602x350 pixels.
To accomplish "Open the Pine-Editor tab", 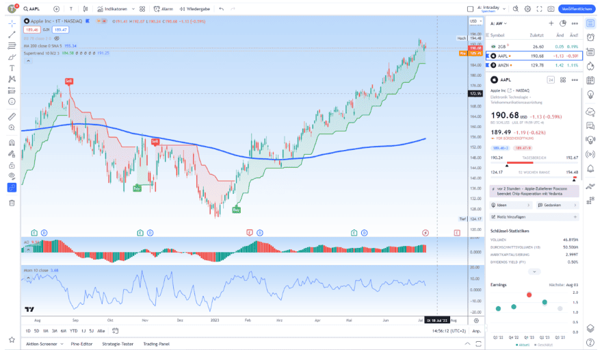I will pyautogui.click(x=82, y=344).
